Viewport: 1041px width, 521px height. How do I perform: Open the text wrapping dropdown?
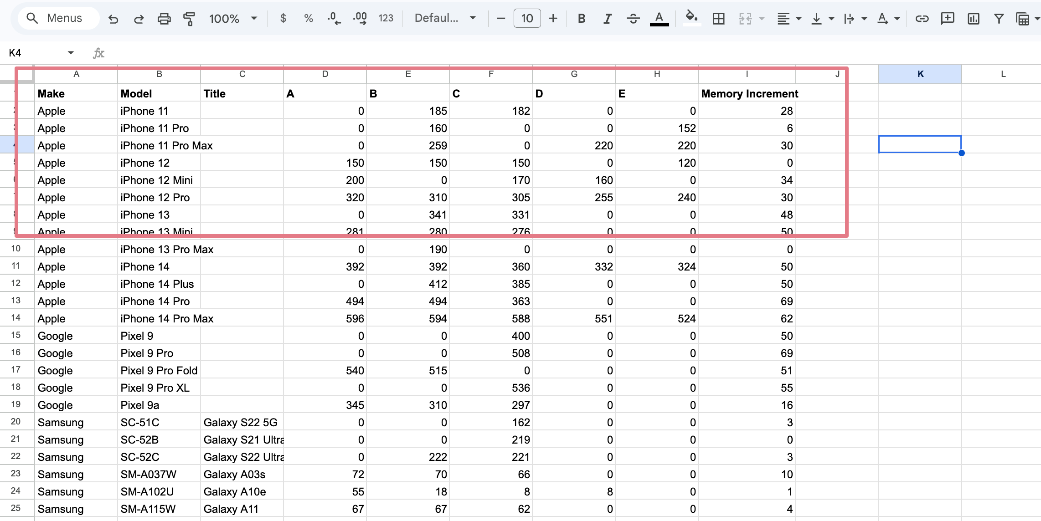pyautogui.click(x=855, y=18)
